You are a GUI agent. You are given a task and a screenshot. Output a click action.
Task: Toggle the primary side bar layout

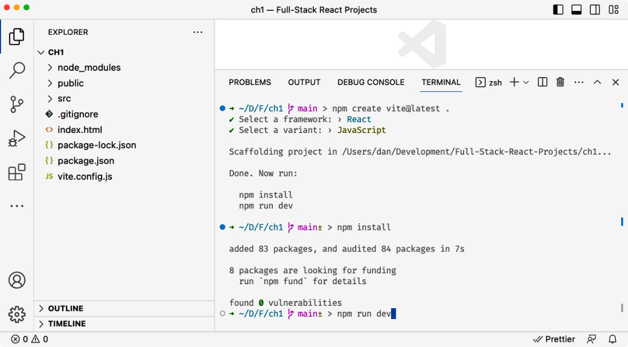point(558,10)
